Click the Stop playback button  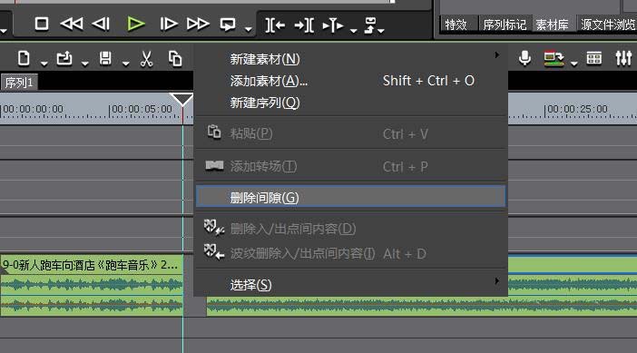click(x=42, y=24)
